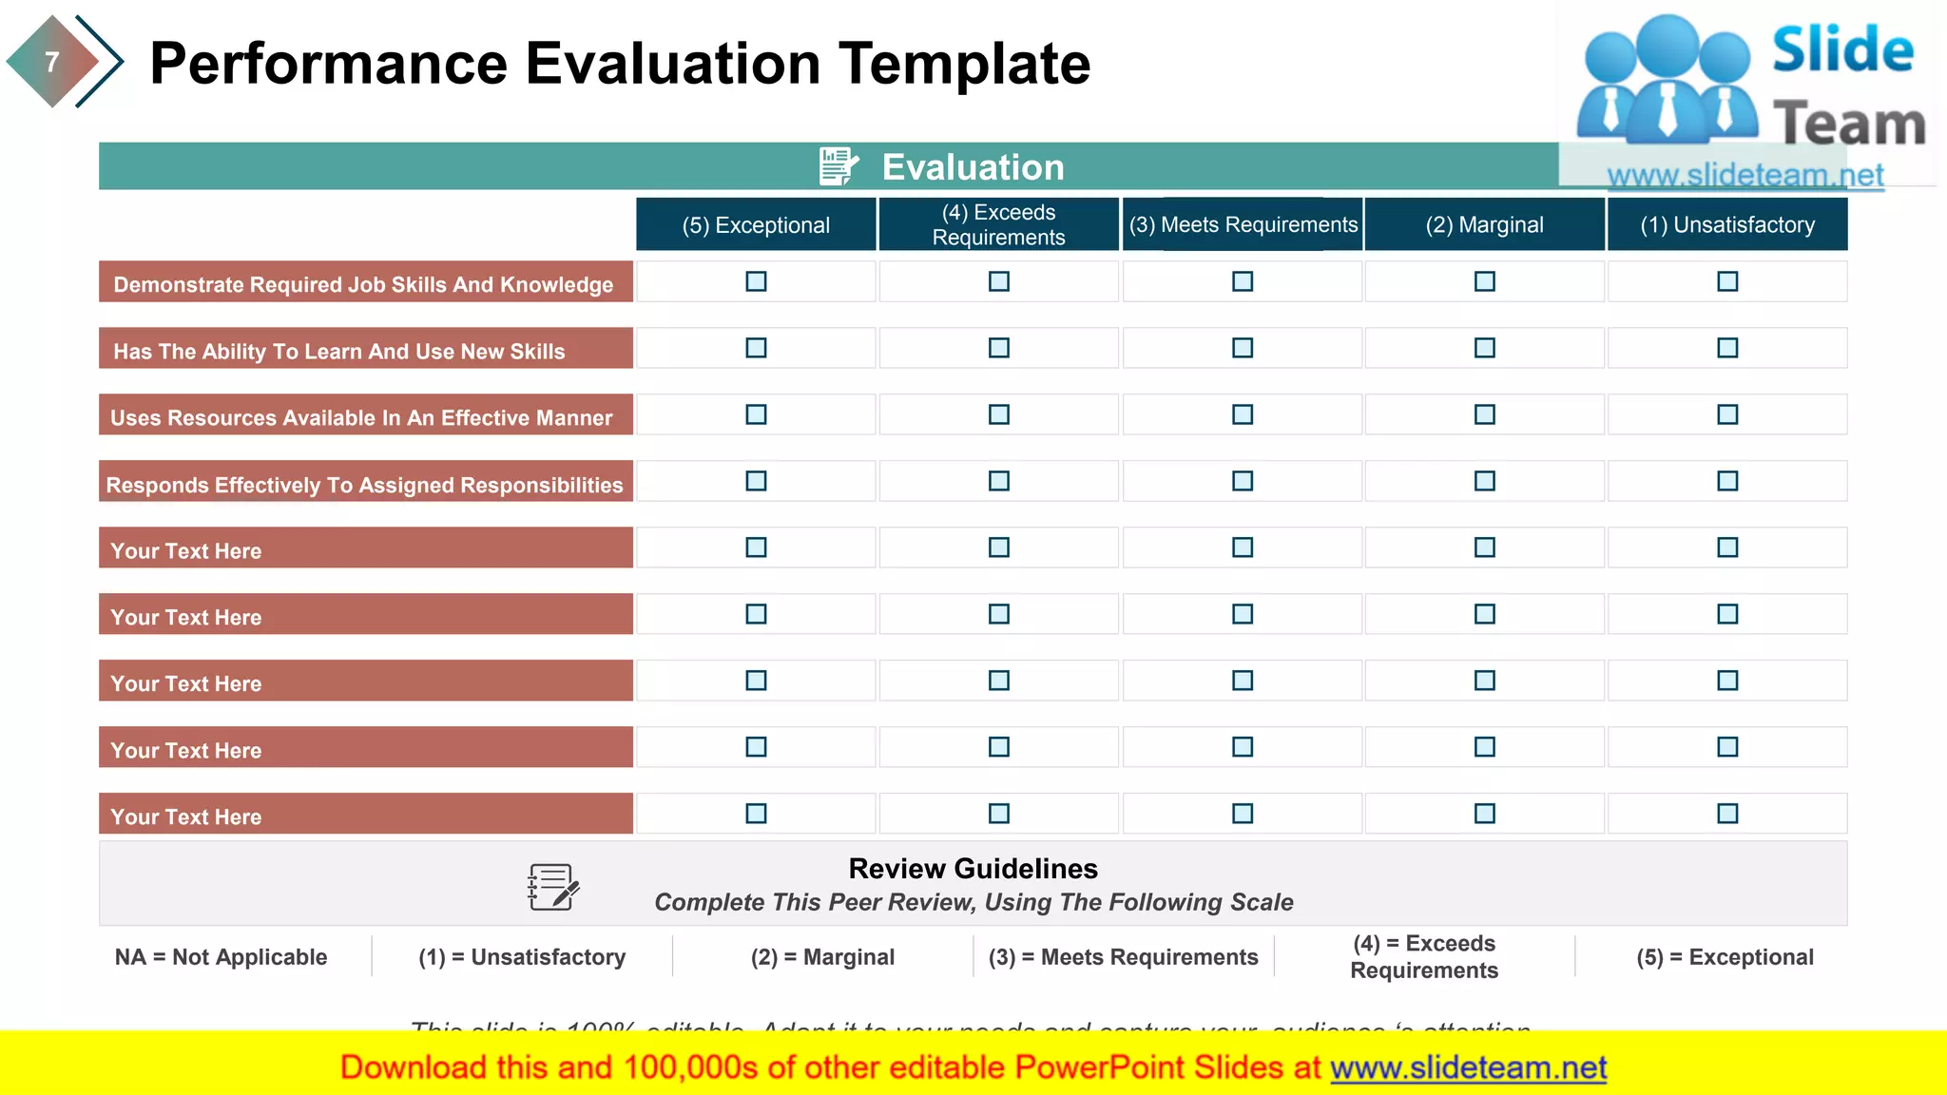
Task: Click the Review Guidelines heading
Action: 973,869
